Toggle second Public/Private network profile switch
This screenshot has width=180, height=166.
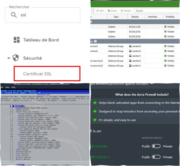click(x=156, y=157)
